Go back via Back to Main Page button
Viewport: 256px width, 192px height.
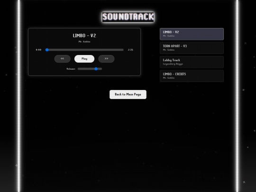128,94
